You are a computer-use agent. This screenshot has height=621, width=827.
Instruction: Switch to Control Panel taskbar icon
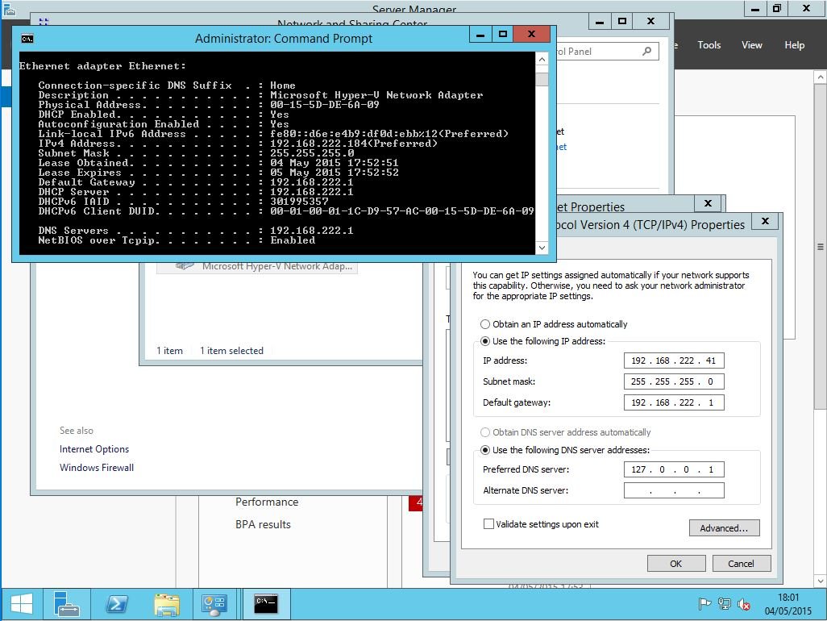[215, 604]
